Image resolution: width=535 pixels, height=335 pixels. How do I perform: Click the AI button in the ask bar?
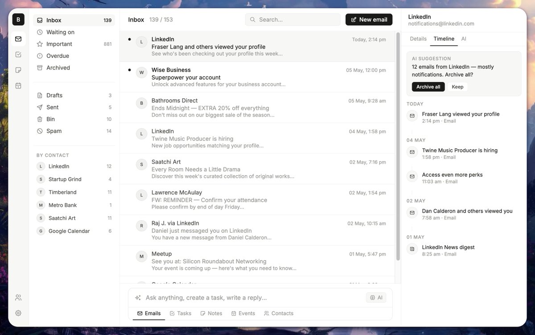(x=376, y=298)
